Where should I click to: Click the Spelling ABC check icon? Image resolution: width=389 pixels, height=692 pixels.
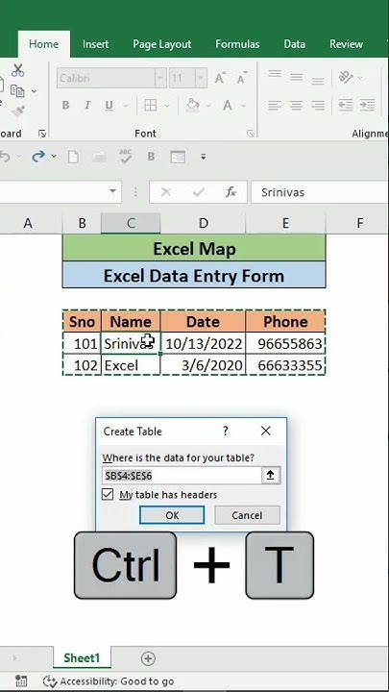(x=126, y=157)
